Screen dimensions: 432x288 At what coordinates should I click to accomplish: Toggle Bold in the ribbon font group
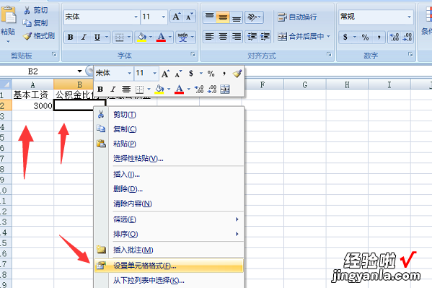[70, 38]
